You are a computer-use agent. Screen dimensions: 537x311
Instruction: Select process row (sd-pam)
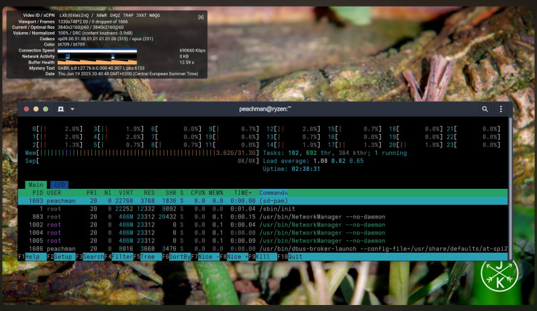coord(263,201)
